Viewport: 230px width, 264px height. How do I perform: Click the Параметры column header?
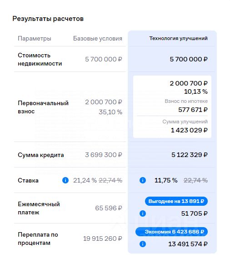click(x=35, y=39)
